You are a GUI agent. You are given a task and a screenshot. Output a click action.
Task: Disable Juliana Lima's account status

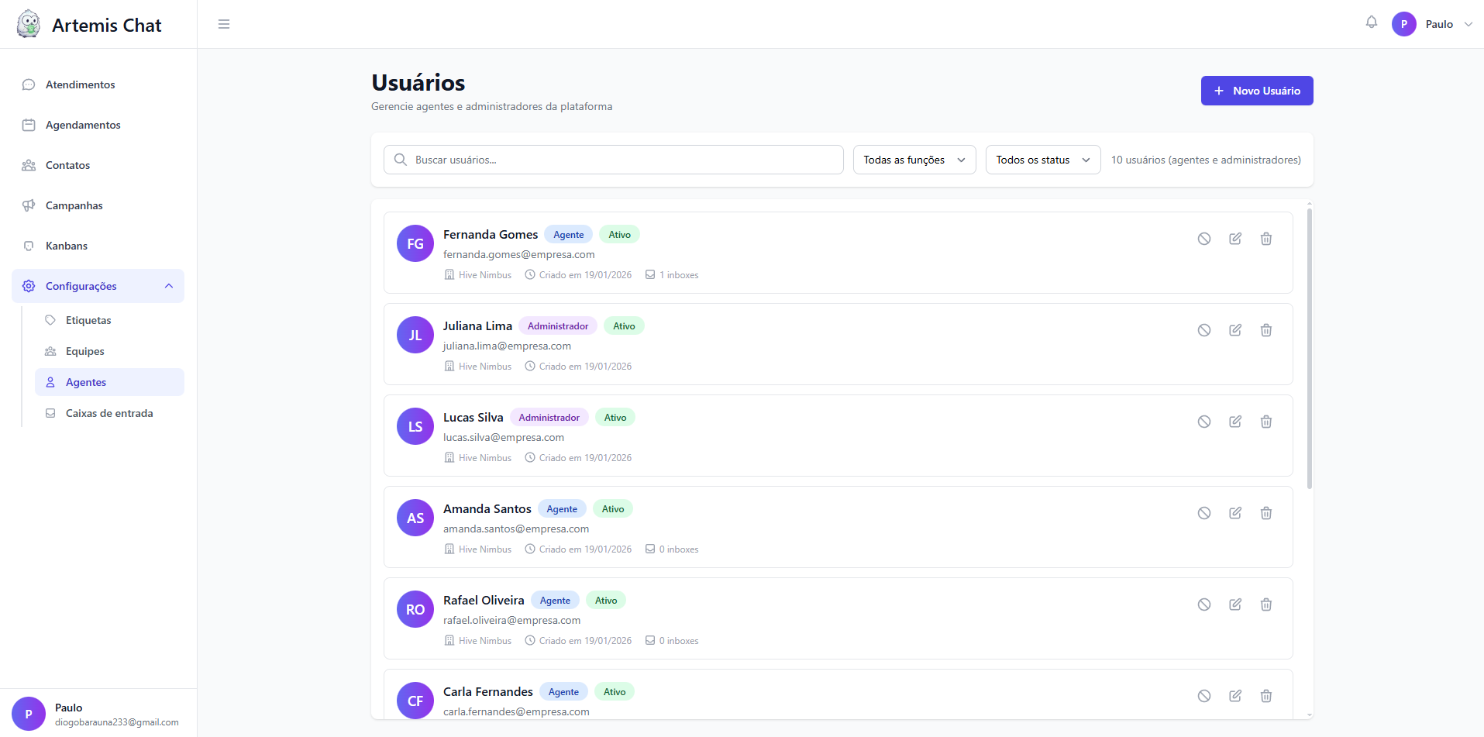click(x=1203, y=330)
